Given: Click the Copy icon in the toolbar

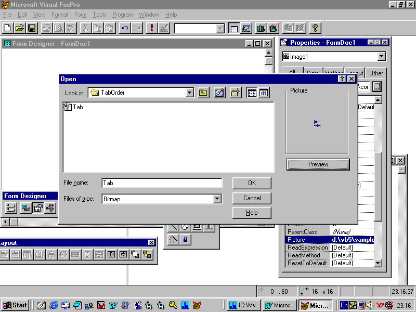Looking at the screenshot, I should [x=97, y=28].
